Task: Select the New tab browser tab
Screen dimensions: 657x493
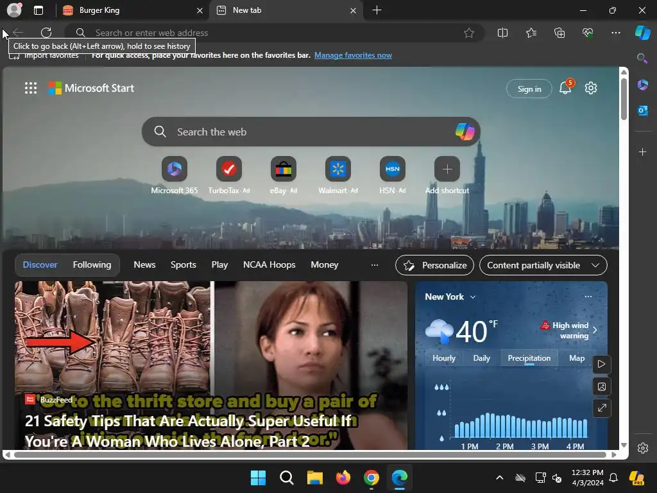Action: [286, 10]
